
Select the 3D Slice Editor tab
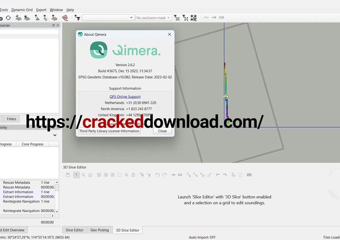[127, 230]
